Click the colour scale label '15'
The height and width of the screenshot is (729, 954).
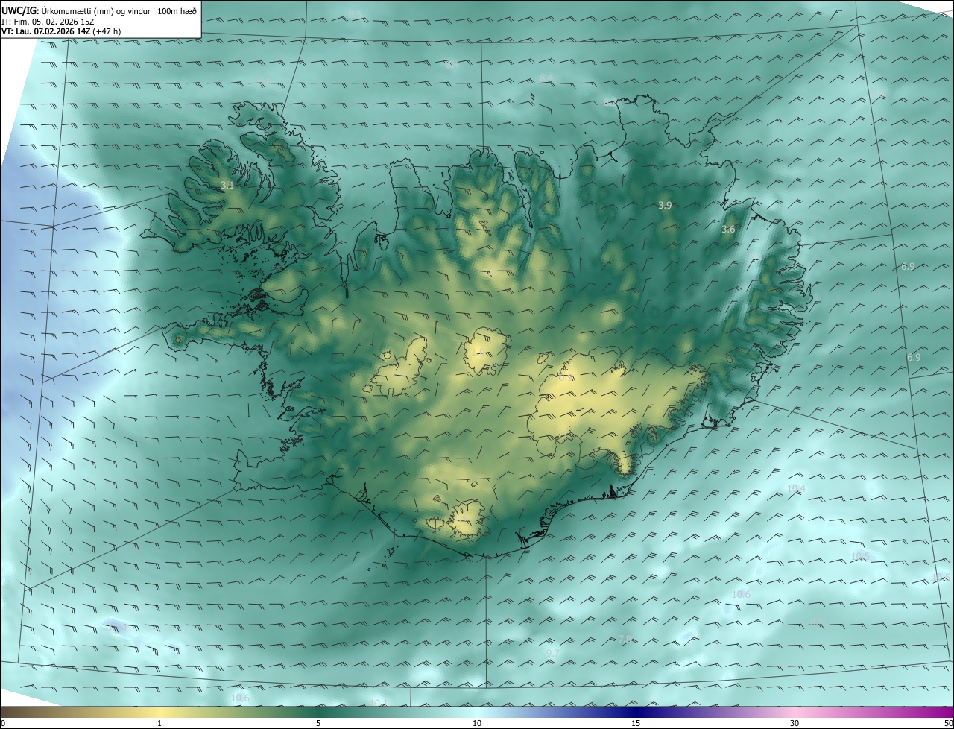(636, 723)
